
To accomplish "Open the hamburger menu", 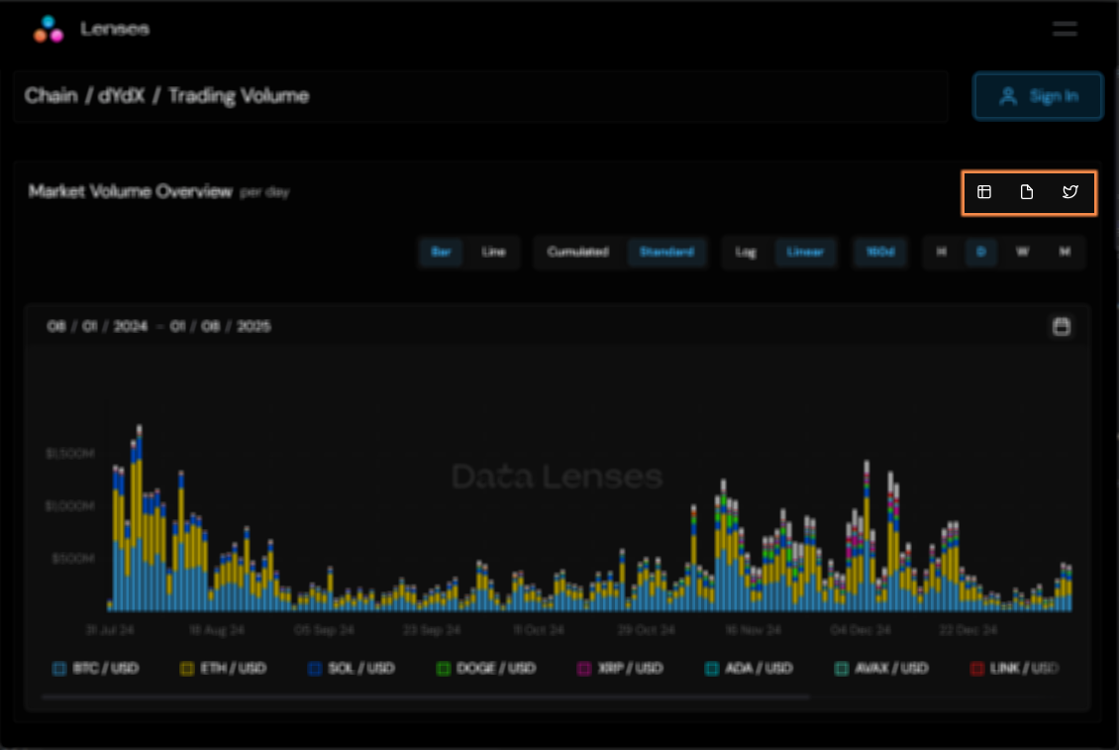I will tap(1065, 29).
